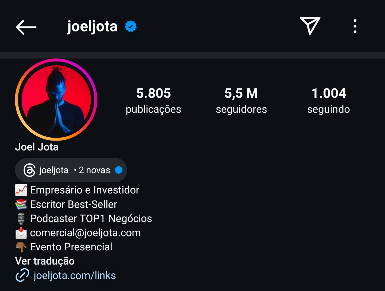Open the three-dot options menu
This screenshot has height=291, width=385.
point(355,26)
